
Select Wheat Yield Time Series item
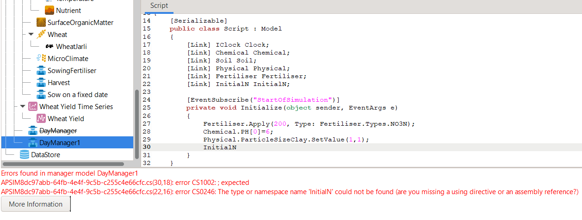pyautogui.click(x=76, y=106)
